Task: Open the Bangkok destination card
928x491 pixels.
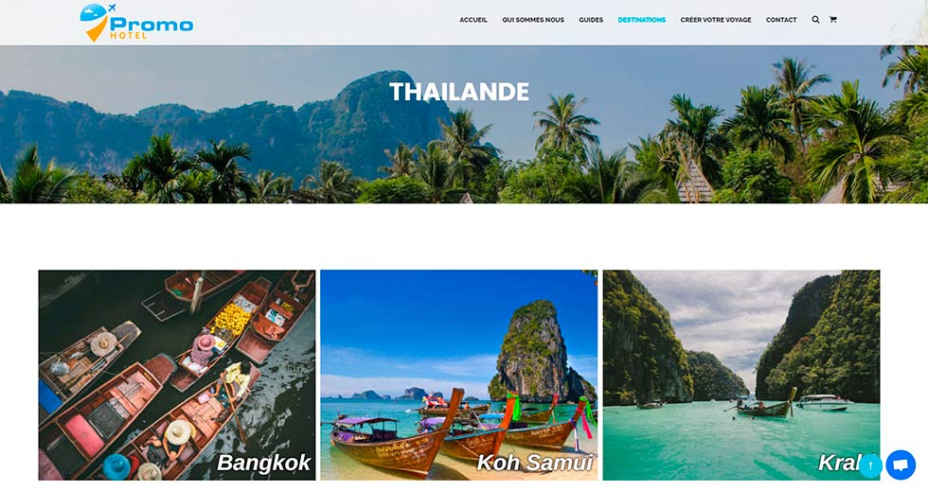Action: 177,375
